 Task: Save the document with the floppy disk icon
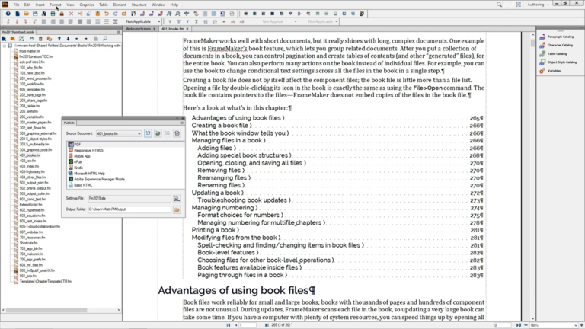[35, 14]
